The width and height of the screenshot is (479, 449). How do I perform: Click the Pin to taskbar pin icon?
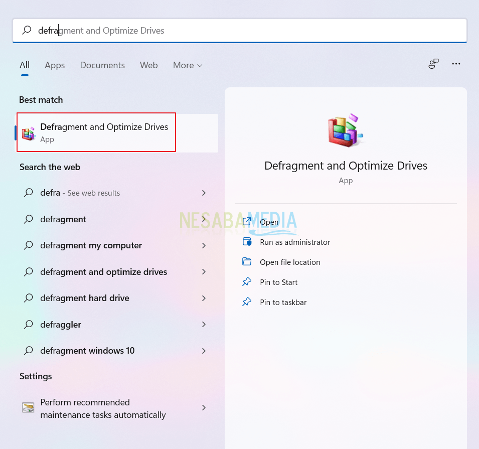pyautogui.click(x=247, y=302)
